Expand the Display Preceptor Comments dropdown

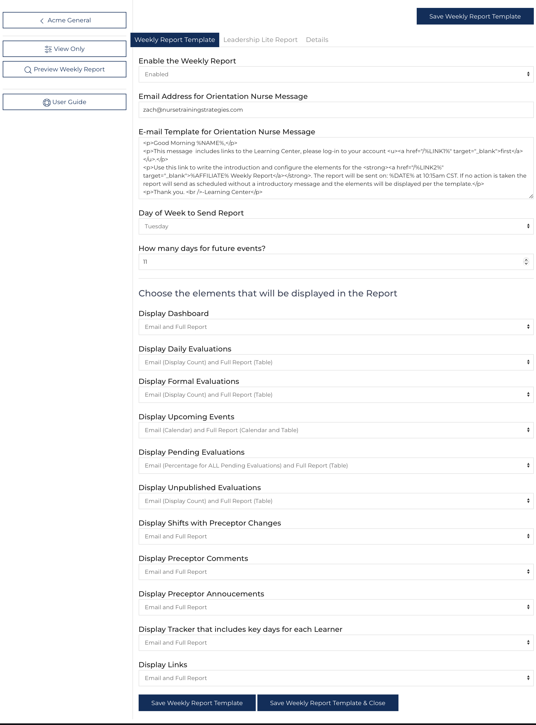pos(336,572)
